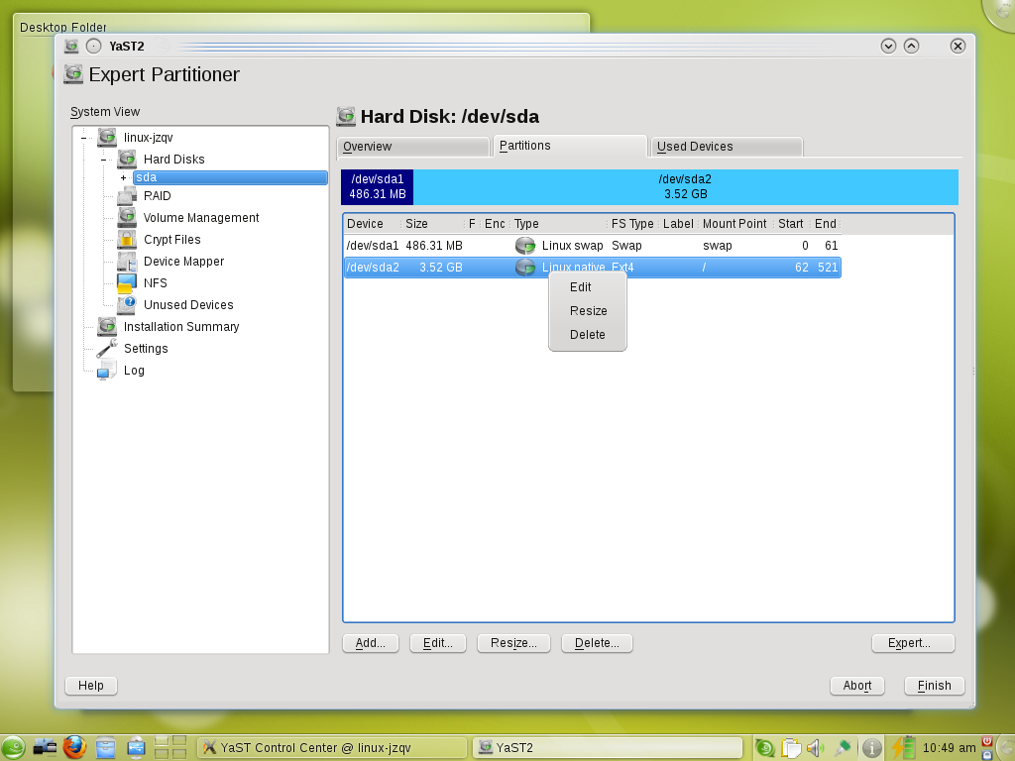This screenshot has width=1015, height=761.
Task: Click the 'swap' mount point cell
Action: tap(718, 246)
